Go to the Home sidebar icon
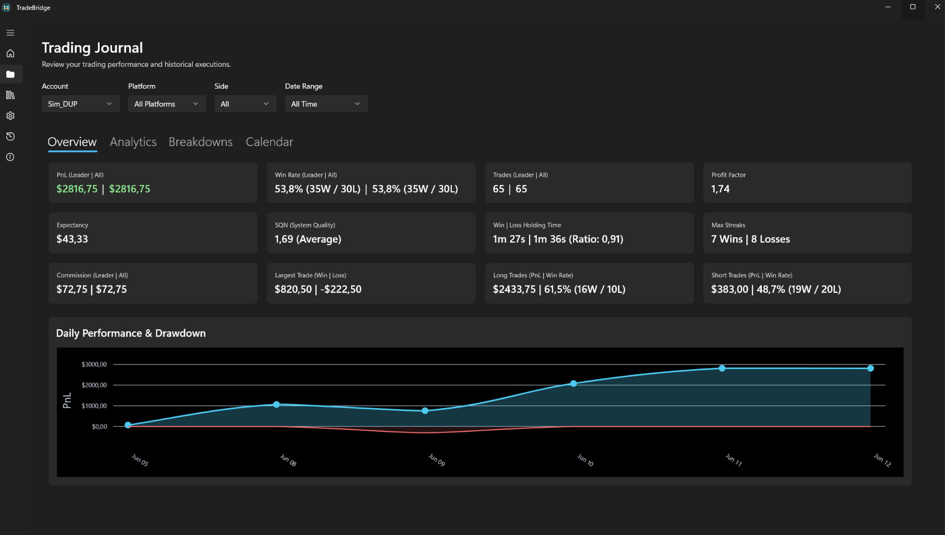 tap(10, 53)
